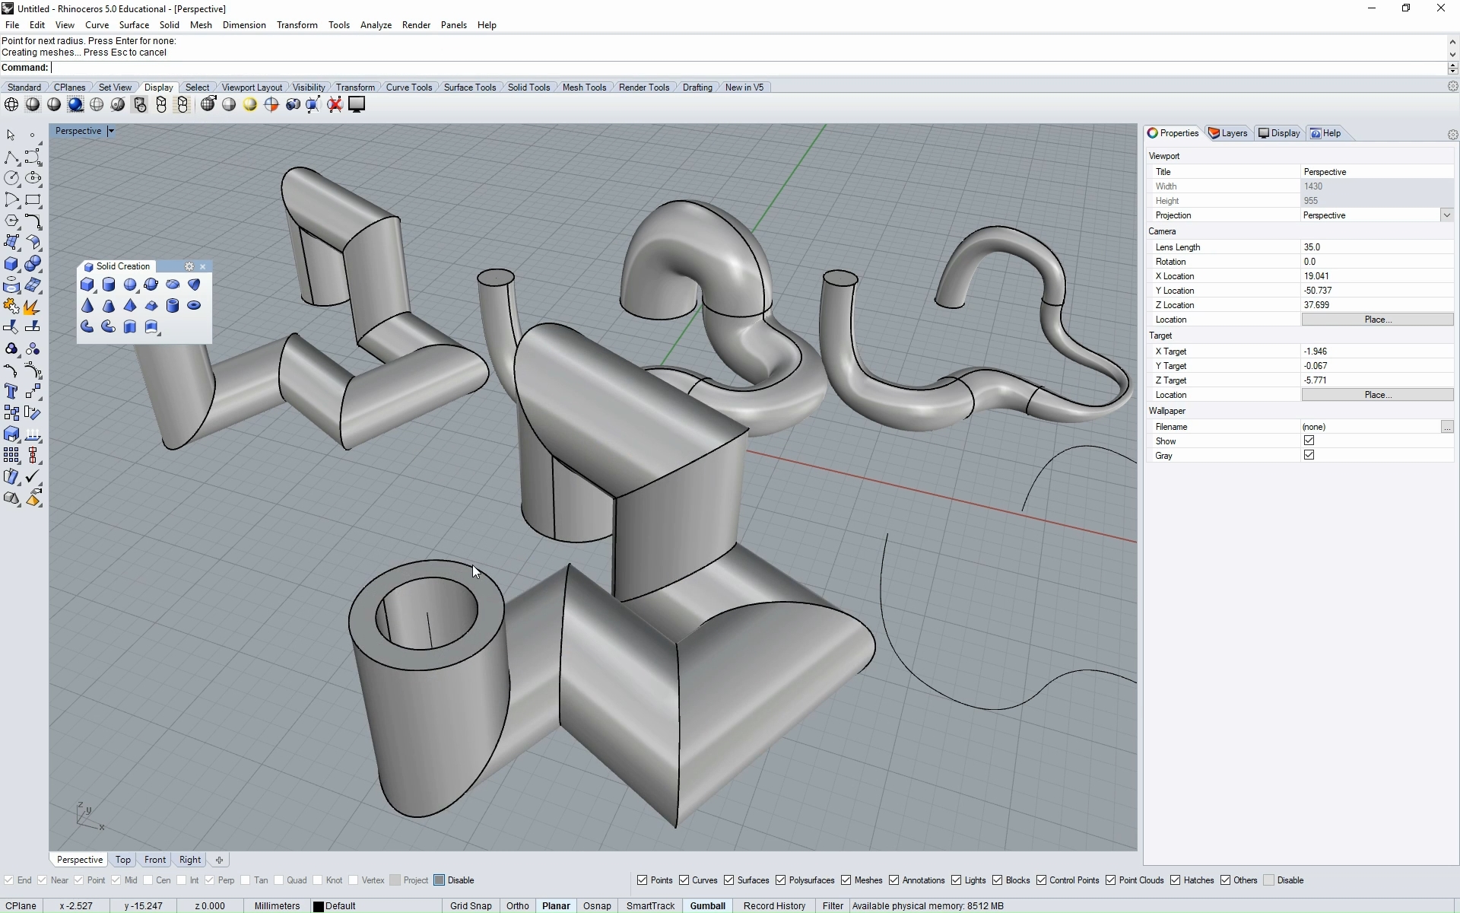Viewport: 1460px width, 913px height.
Task: Select the Pyramid solid tool
Action: (x=130, y=306)
